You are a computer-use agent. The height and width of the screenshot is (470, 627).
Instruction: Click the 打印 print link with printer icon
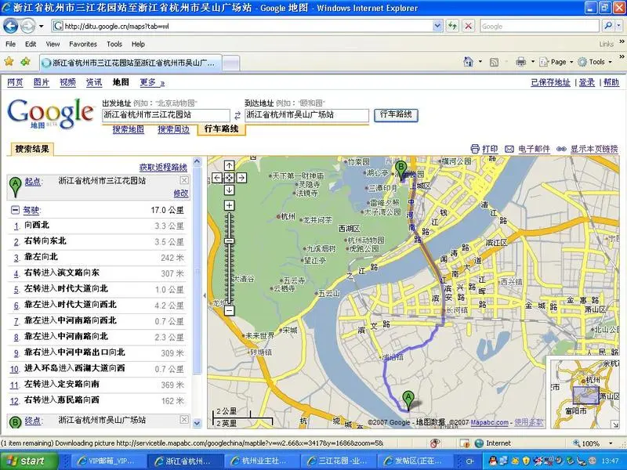click(x=484, y=149)
